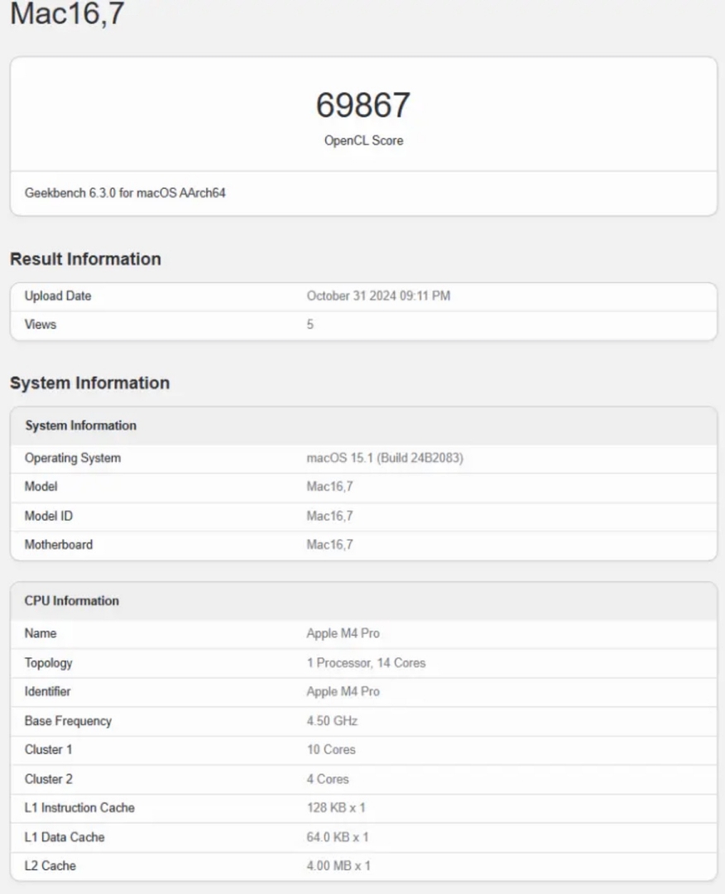Select the 4 Cores value
Screen dimensions: 725x894
point(328,779)
